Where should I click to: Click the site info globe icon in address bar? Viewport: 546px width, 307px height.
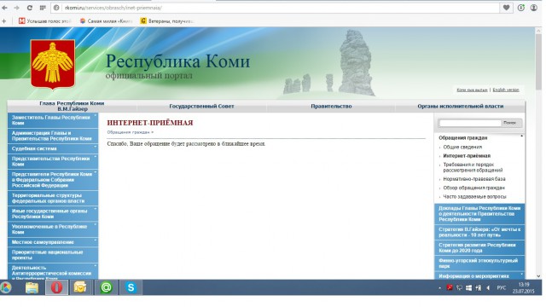(x=57, y=8)
